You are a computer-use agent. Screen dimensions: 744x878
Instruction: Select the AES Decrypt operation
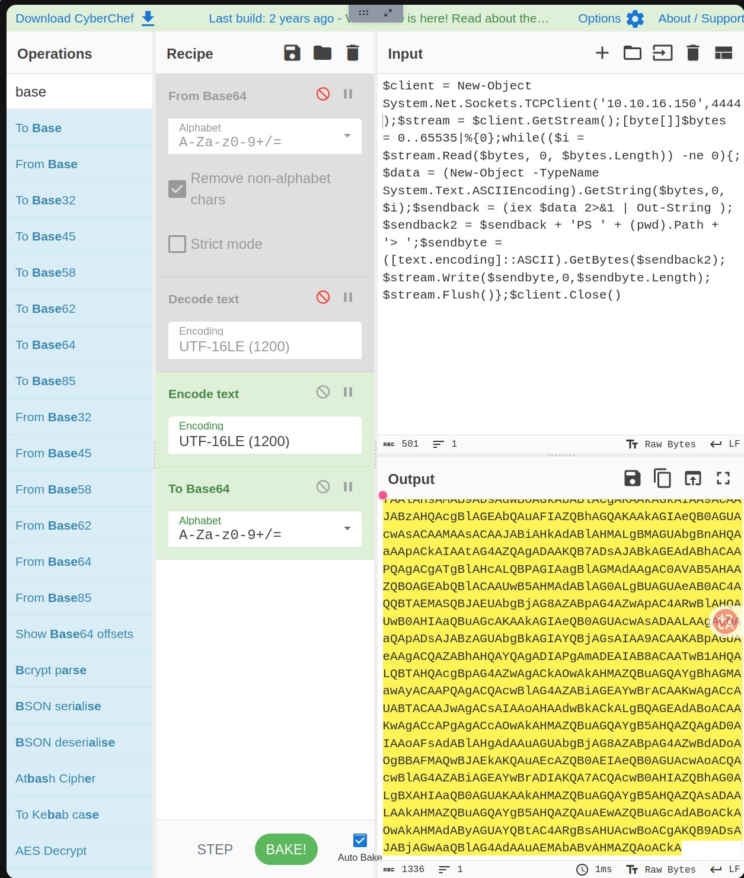(x=79, y=851)
